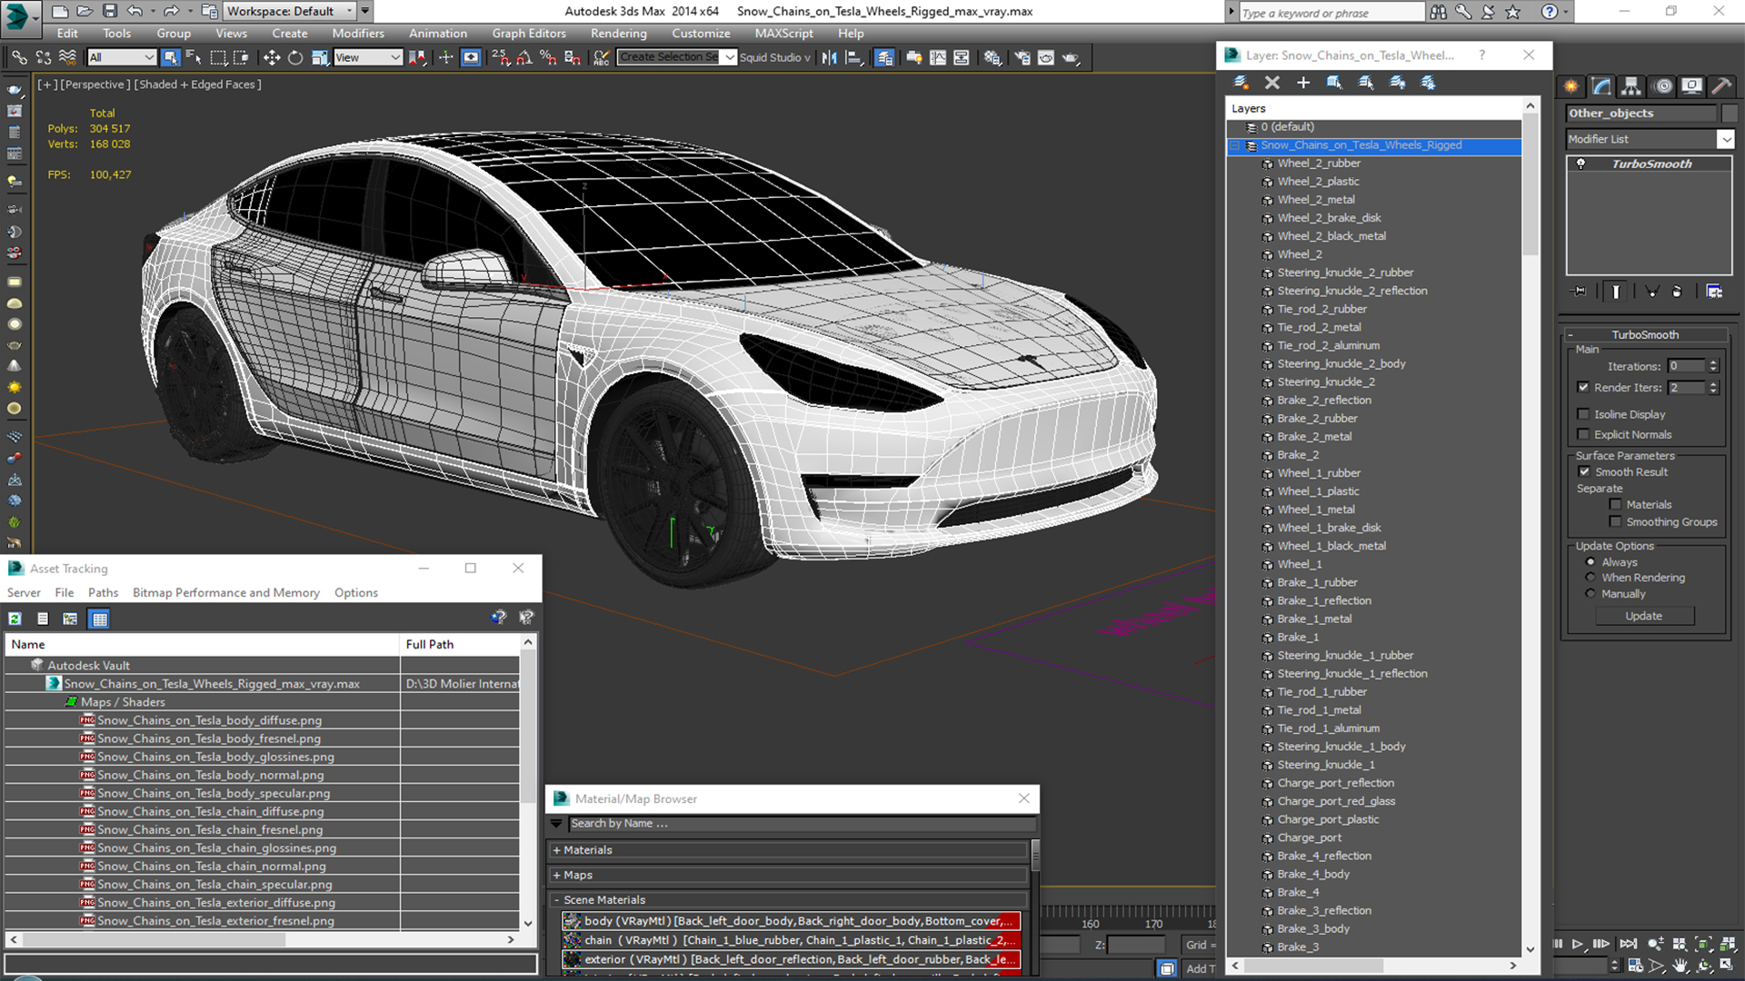Click table view icon in Asset Tracking
Viewport: 1745px width, 981px height.
pyautogui.click(x=100, y=619)
